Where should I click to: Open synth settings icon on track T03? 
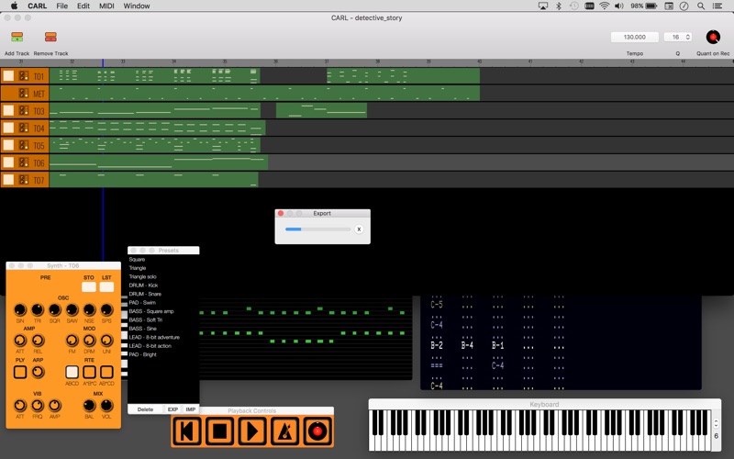(x=24, y=110)
